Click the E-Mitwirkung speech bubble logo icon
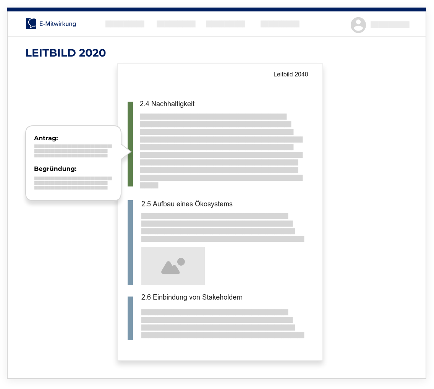The height and width of the screenshot is (389, 434). [x=31, y=24]
